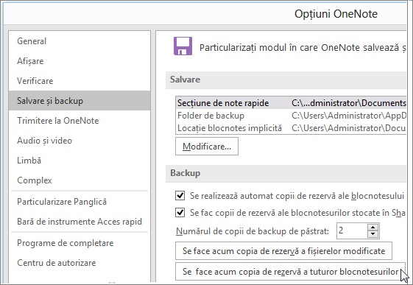413x285 pixels.
Task: Click the Quick Notes path C:\...dministrator\Documents
Action: [x=349, y=103]
